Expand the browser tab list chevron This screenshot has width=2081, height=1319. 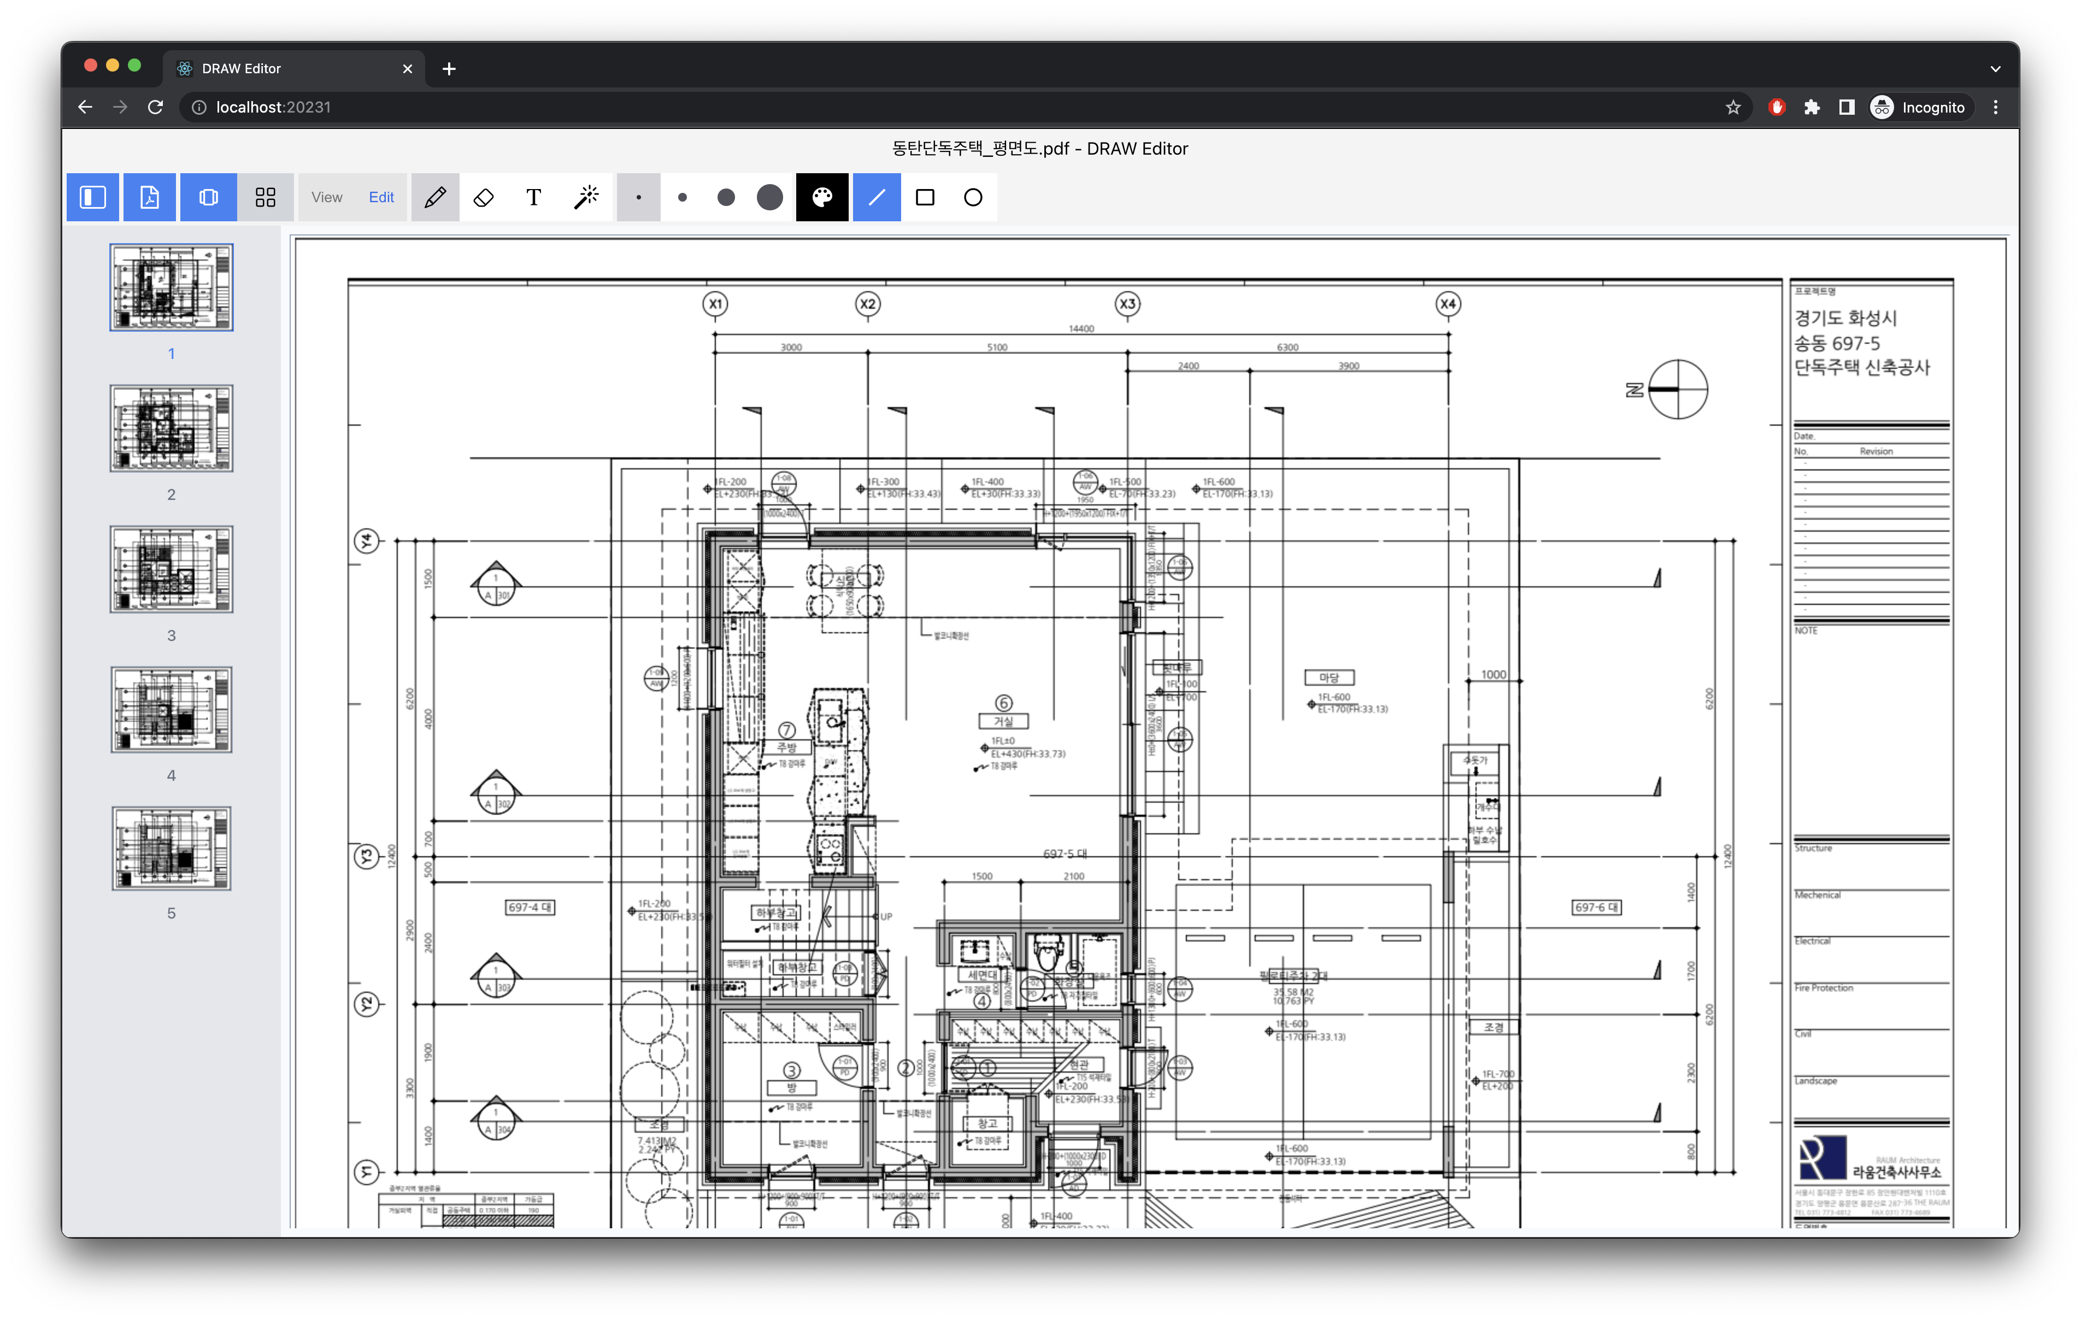tap(1995, 68)
